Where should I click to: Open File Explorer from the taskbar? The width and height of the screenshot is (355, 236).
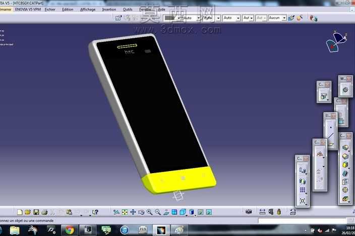[x=15, y=230]
